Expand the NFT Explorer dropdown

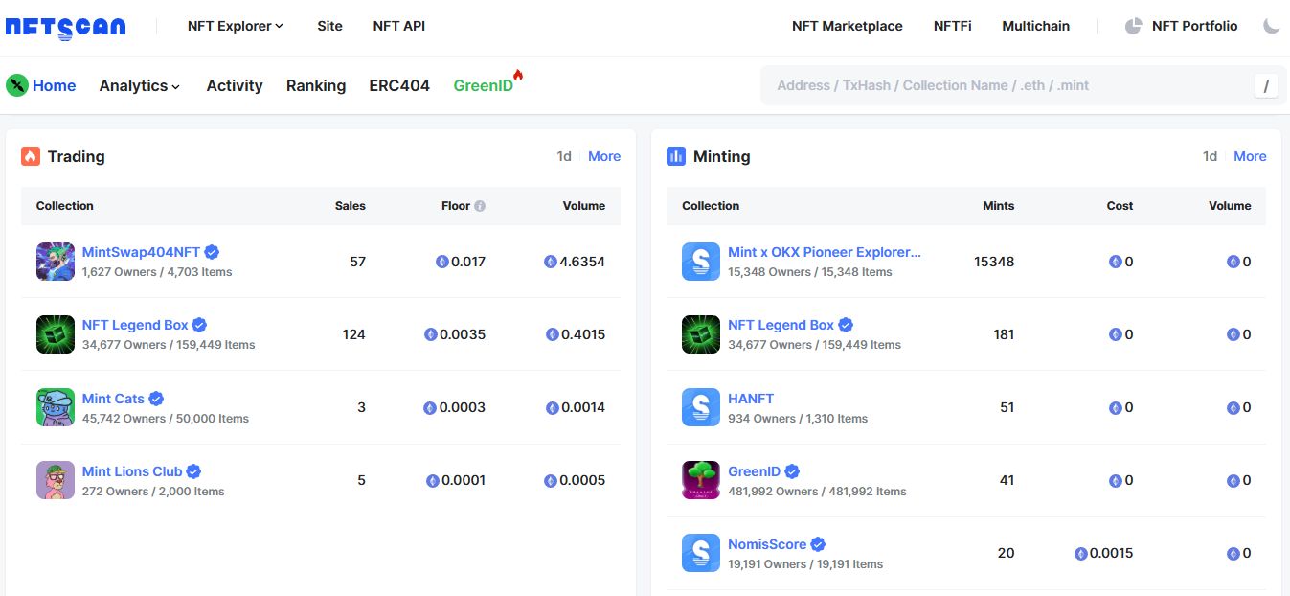236,26
